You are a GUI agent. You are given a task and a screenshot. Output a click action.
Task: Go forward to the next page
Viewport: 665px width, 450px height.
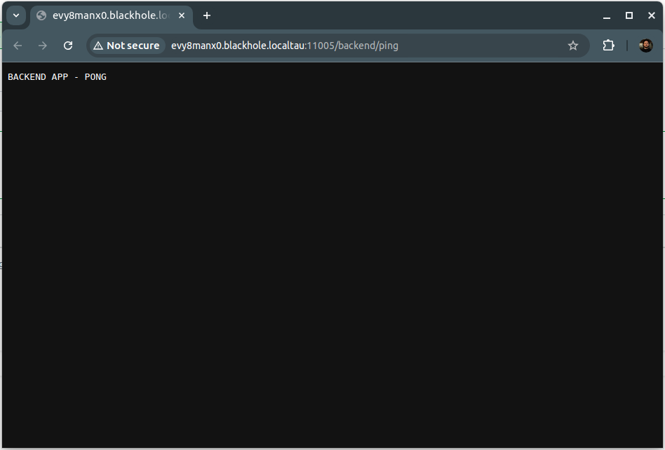[43, 46]
